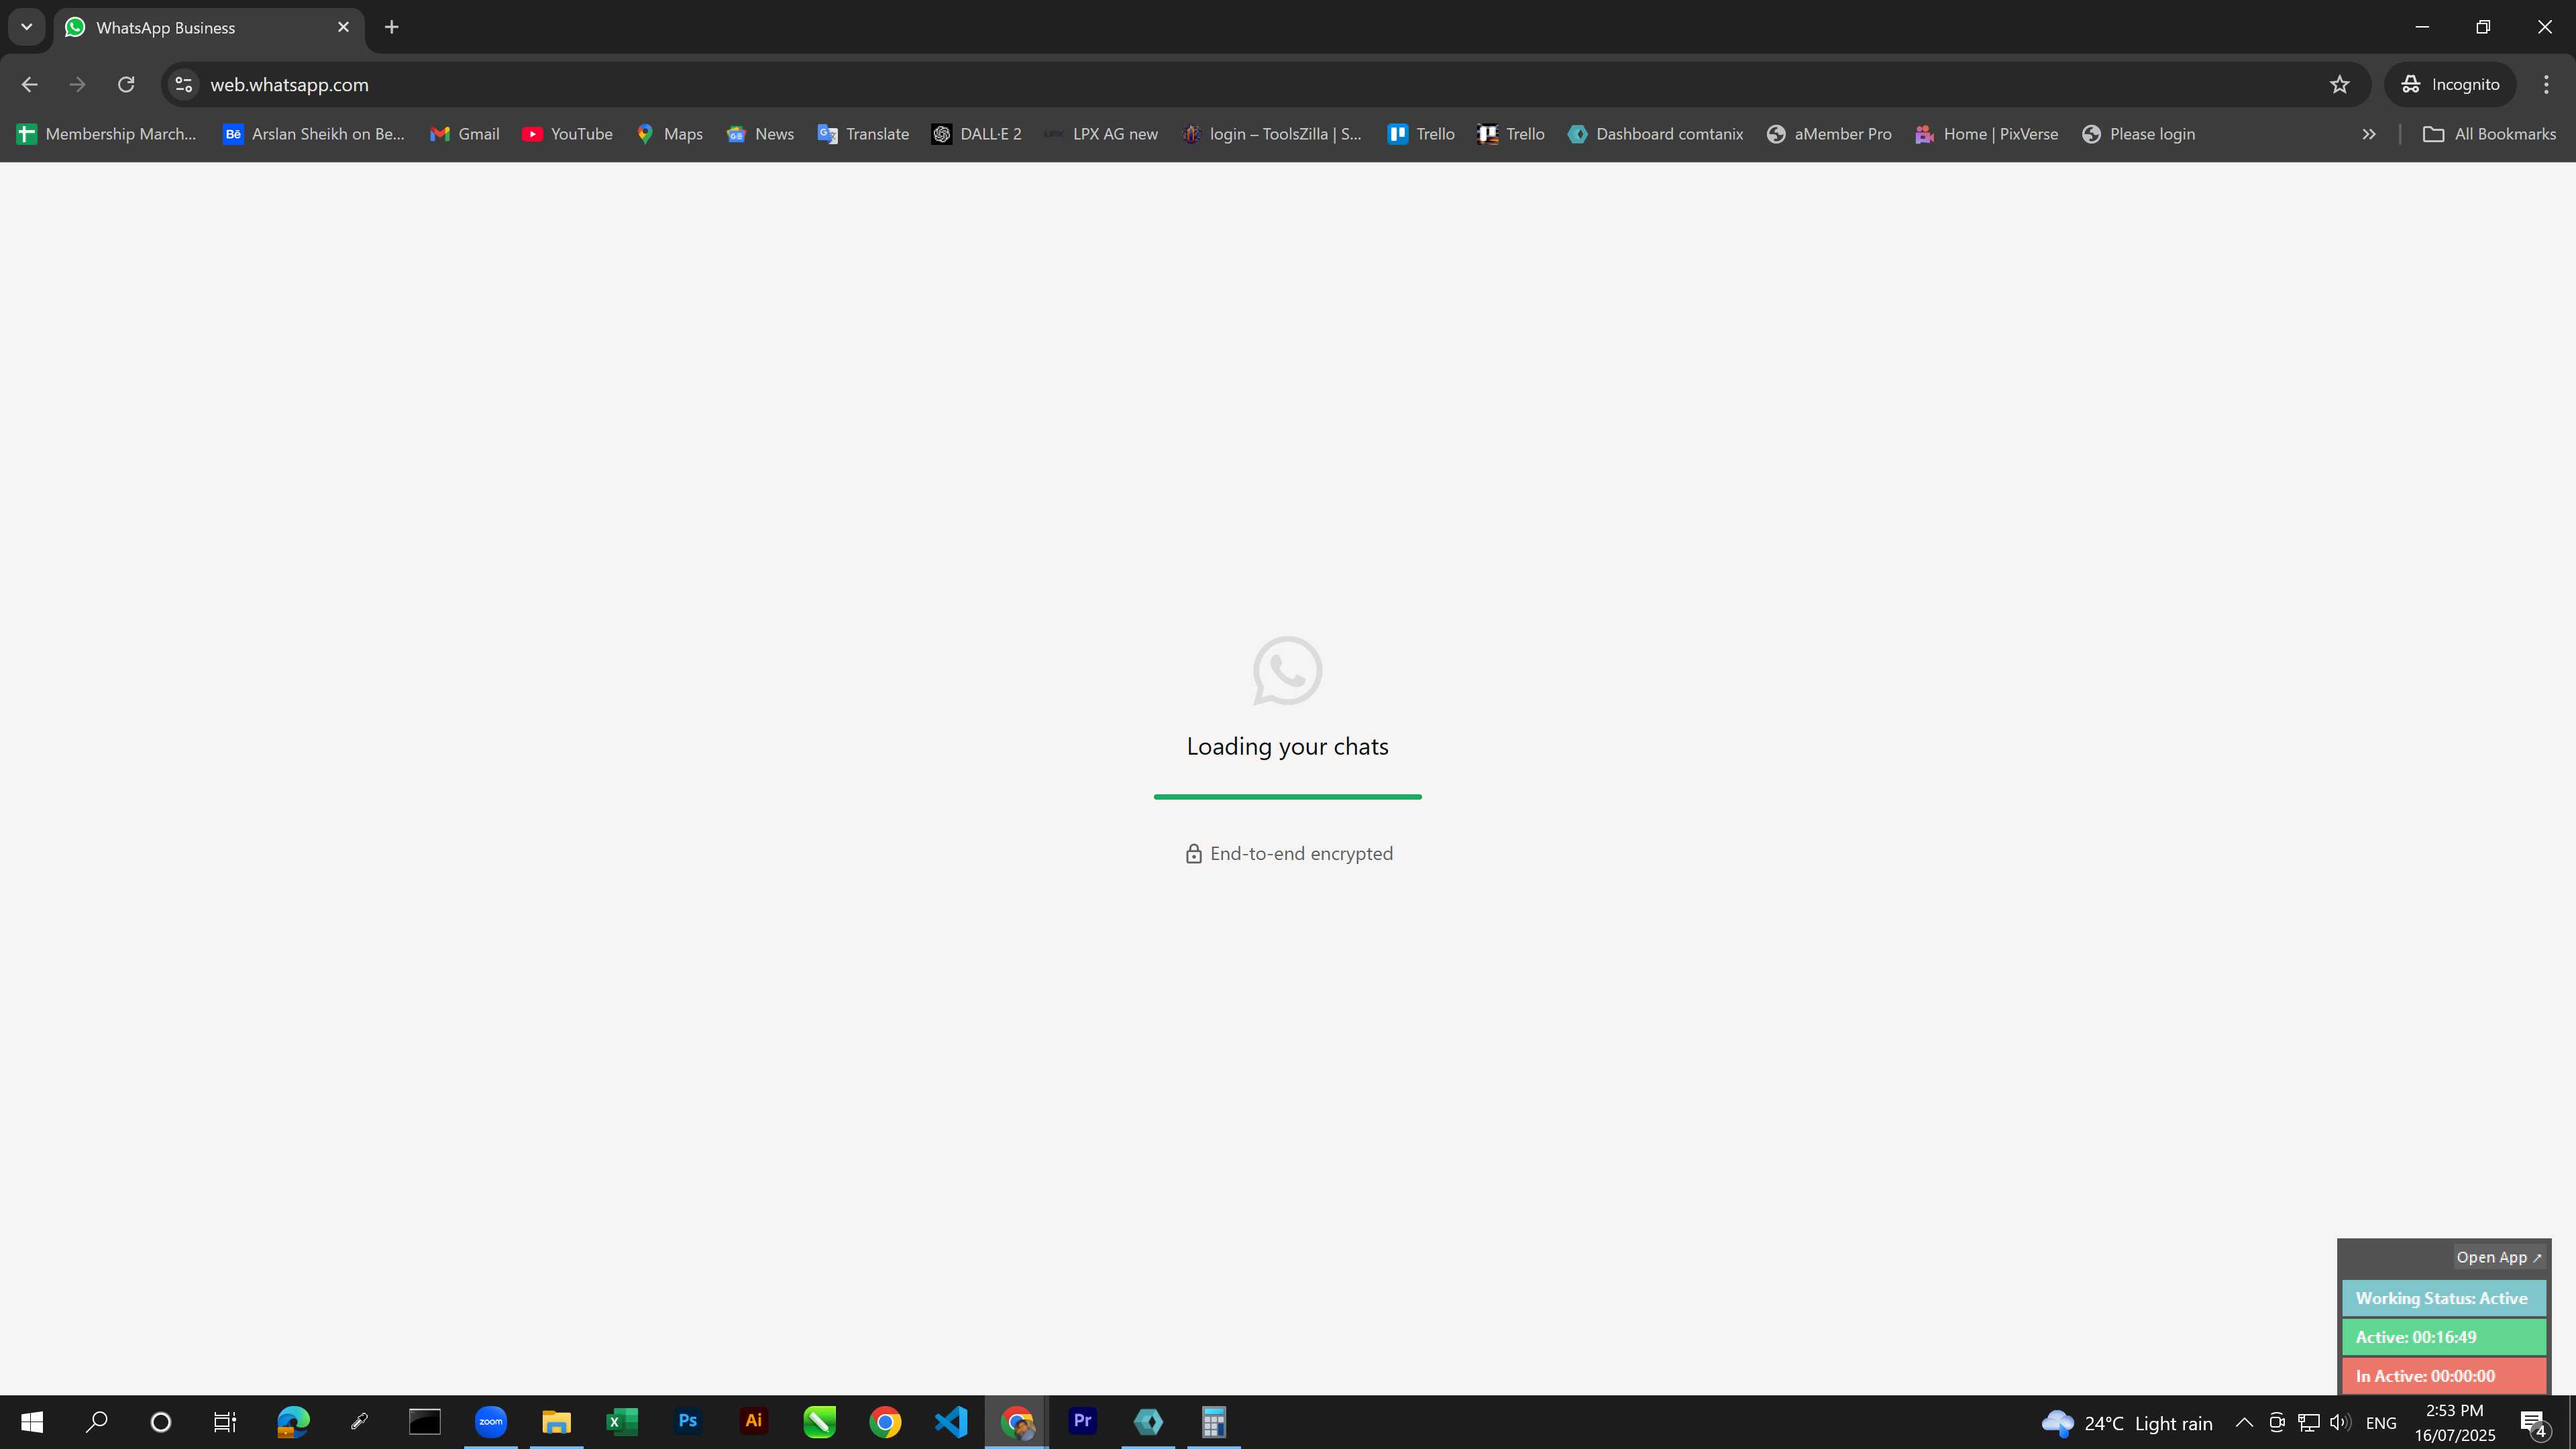Screen dimensions: 2576x1449
Task: Show more hidden bookmarks chevron
Action: coord(2368,134)
